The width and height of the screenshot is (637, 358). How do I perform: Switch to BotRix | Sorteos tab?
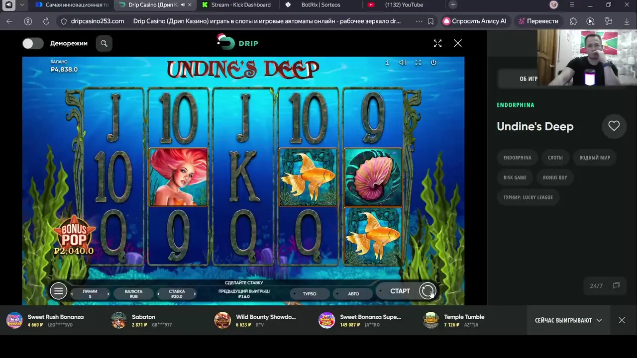coord(320,5)
